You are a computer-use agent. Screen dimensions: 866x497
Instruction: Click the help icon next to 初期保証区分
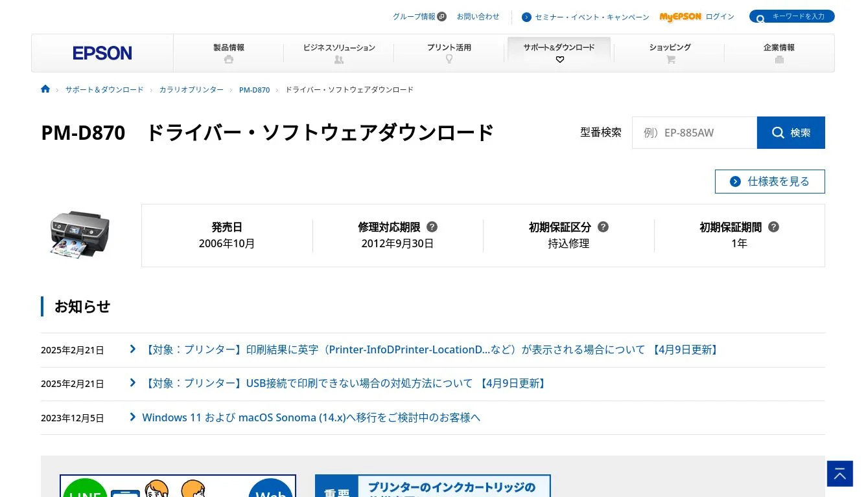point(603,227)
